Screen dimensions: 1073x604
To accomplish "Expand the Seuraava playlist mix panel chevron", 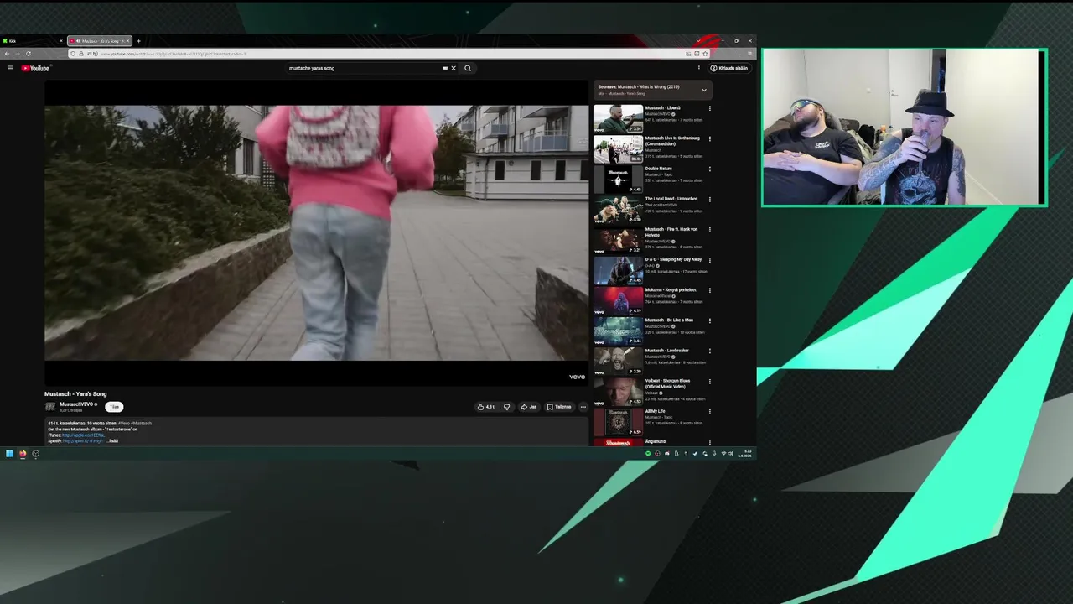I will coord(704,90).
